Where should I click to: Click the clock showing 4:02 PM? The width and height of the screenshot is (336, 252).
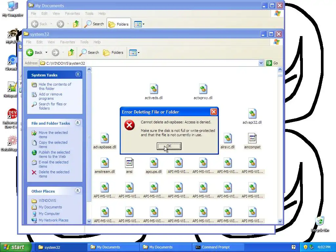point(324,247)
